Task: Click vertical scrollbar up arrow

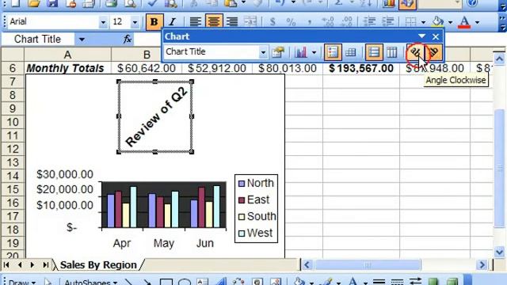Action: click(499, 59)
